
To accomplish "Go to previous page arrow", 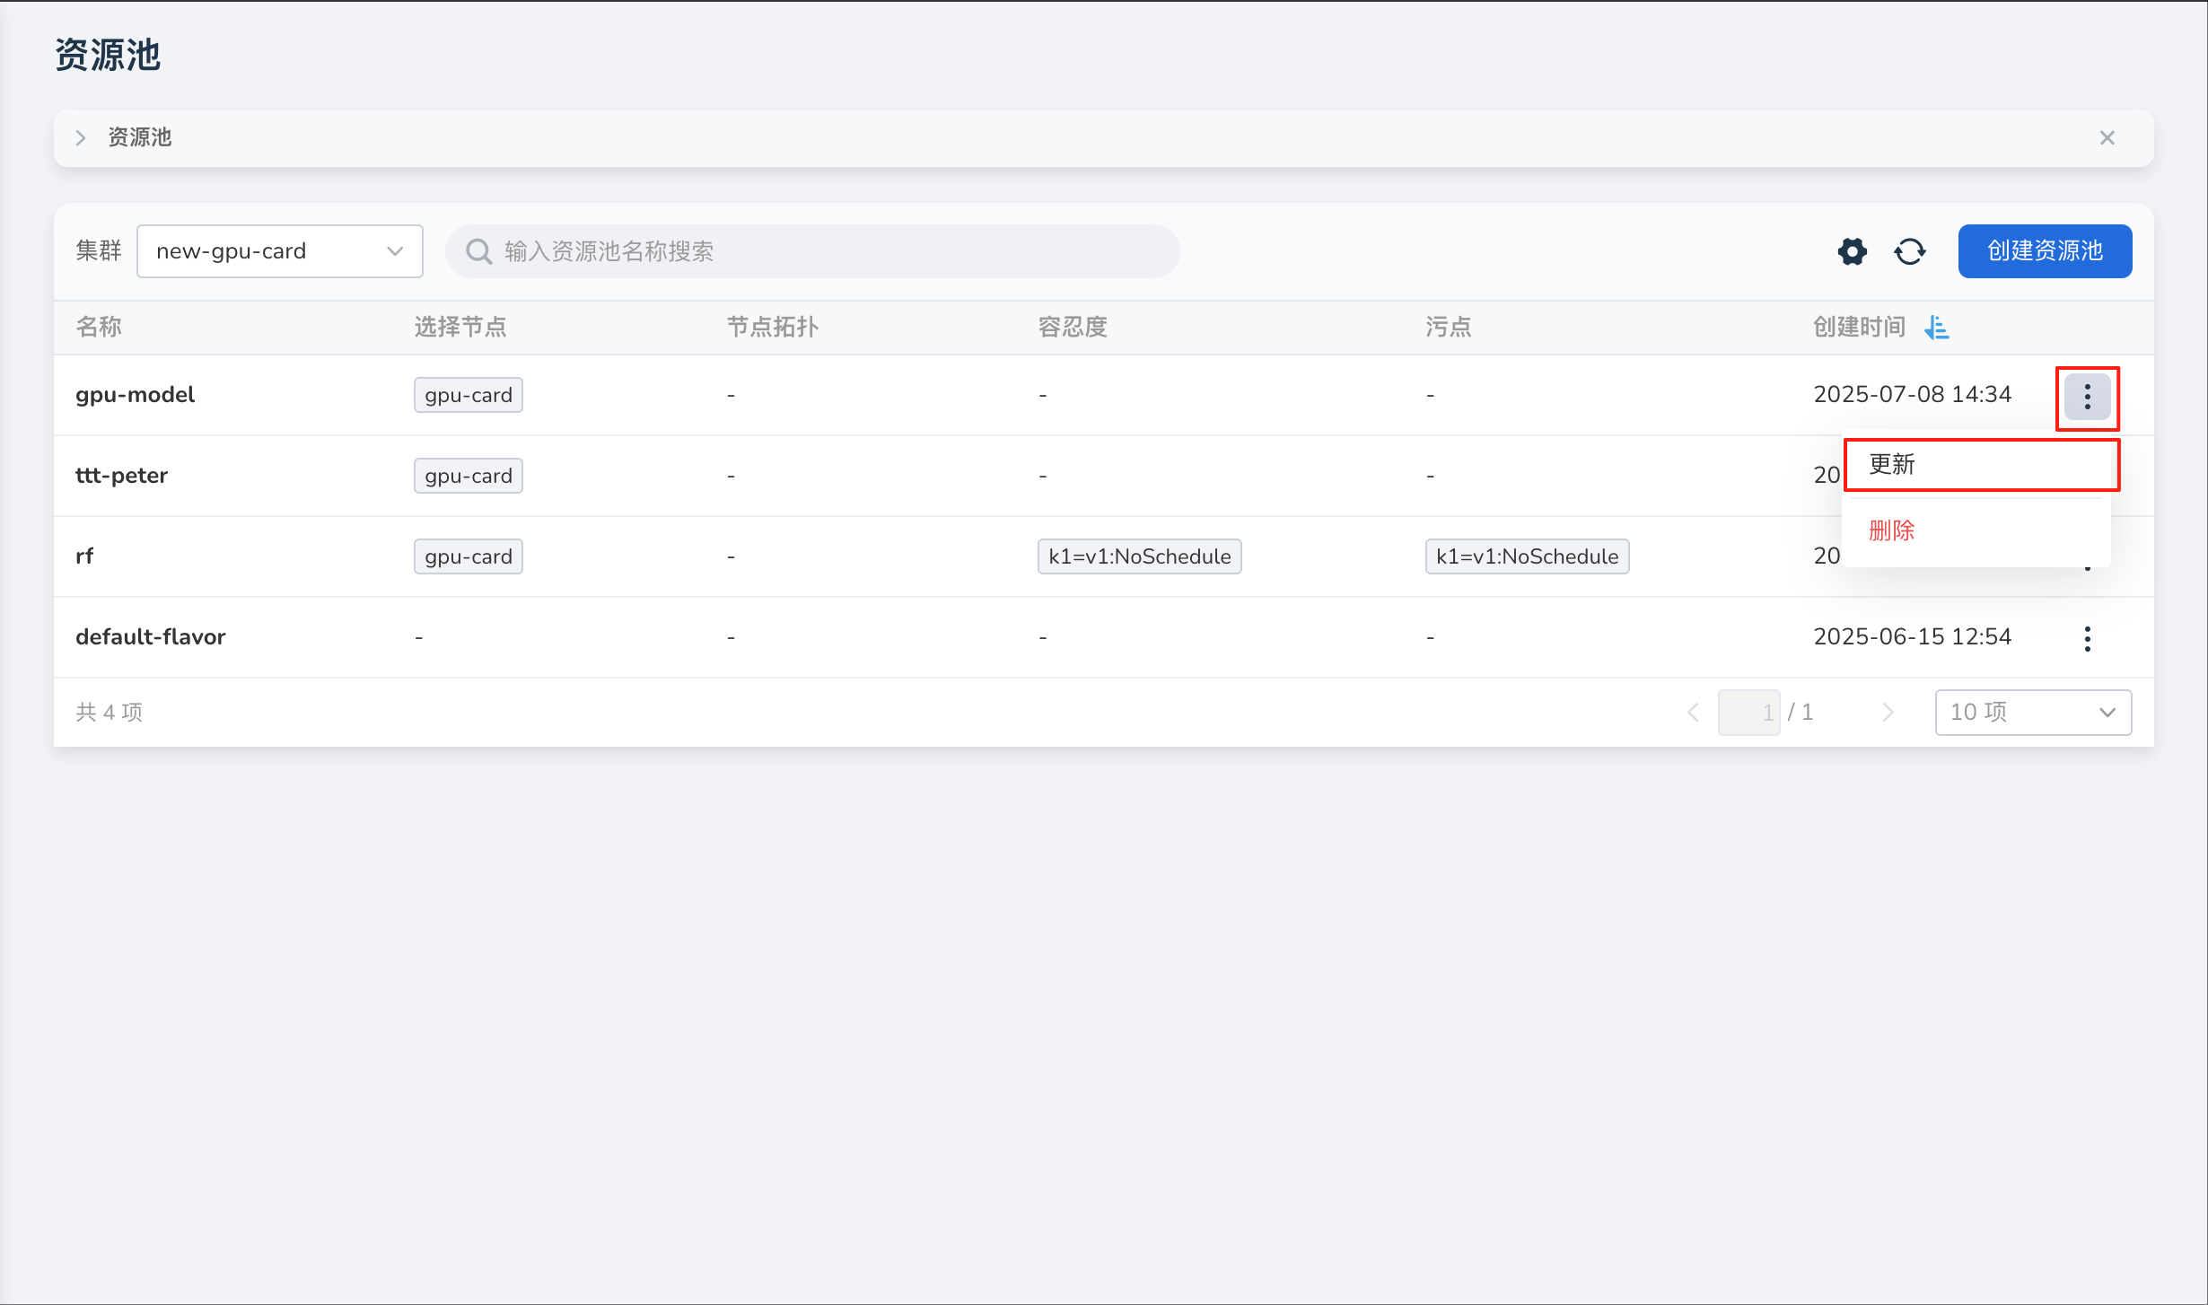I will 1693,713.
